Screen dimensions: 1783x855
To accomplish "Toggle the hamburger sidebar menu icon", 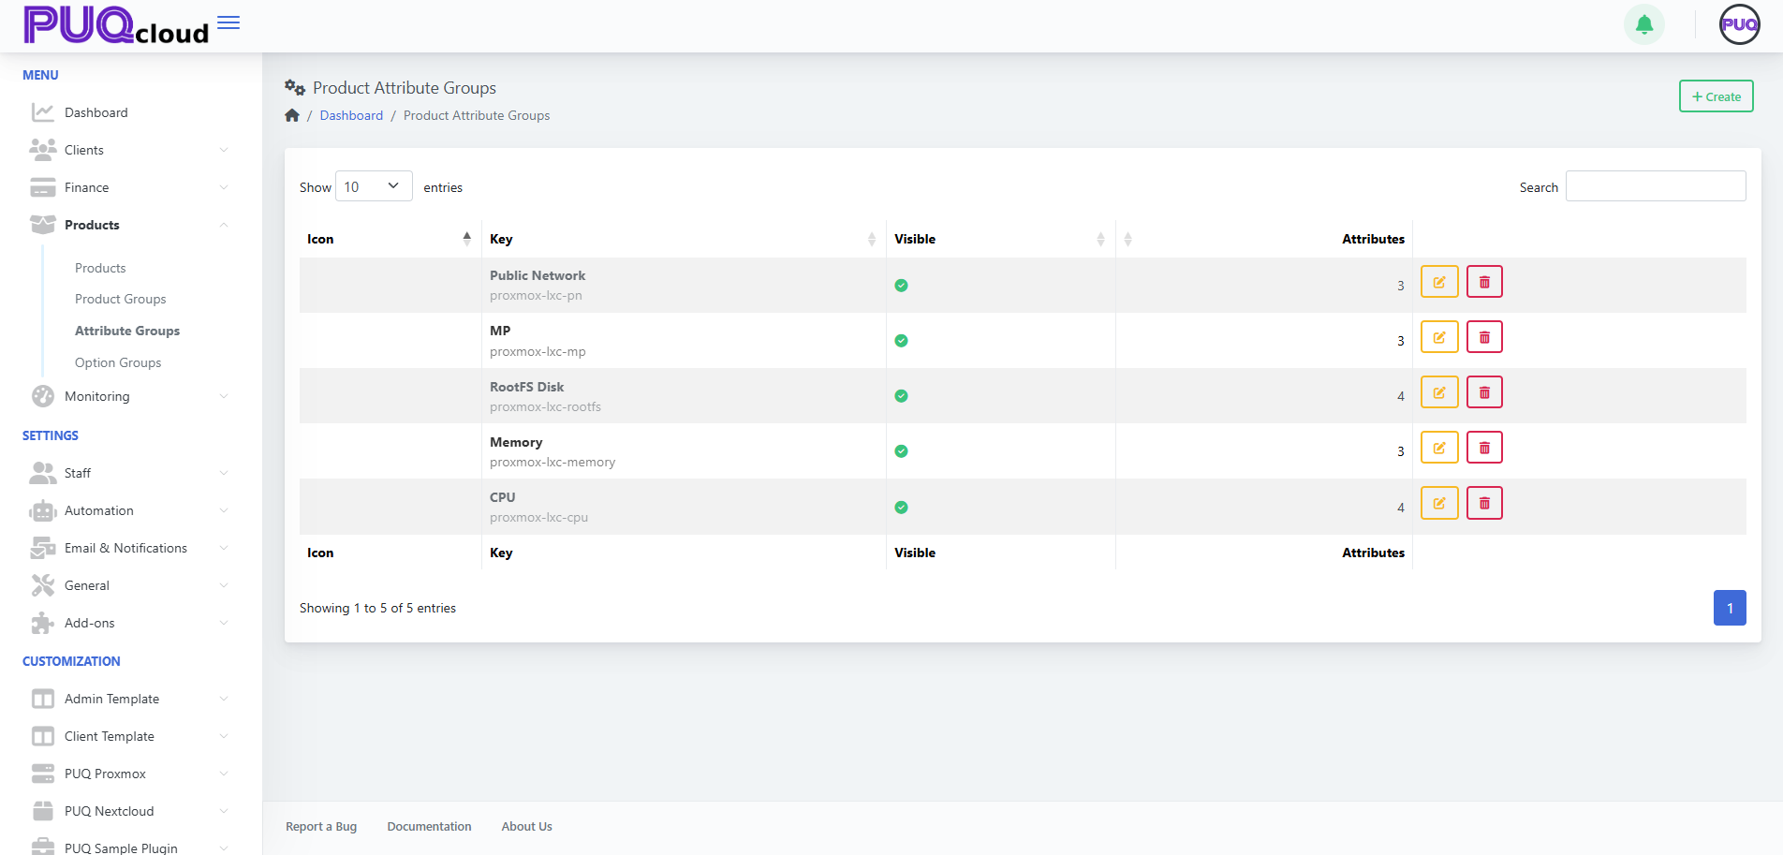I will coord(228,22).
